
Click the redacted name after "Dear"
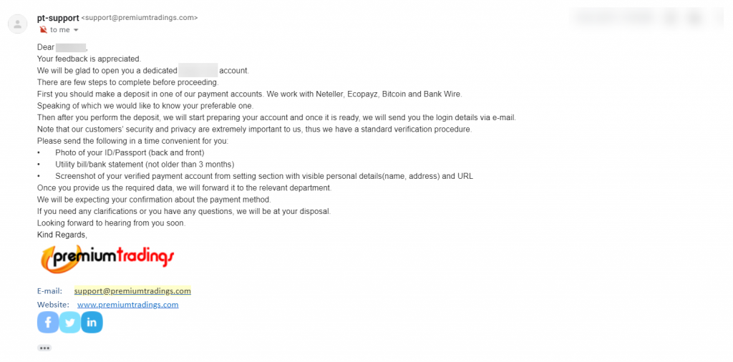coord(71,47)
